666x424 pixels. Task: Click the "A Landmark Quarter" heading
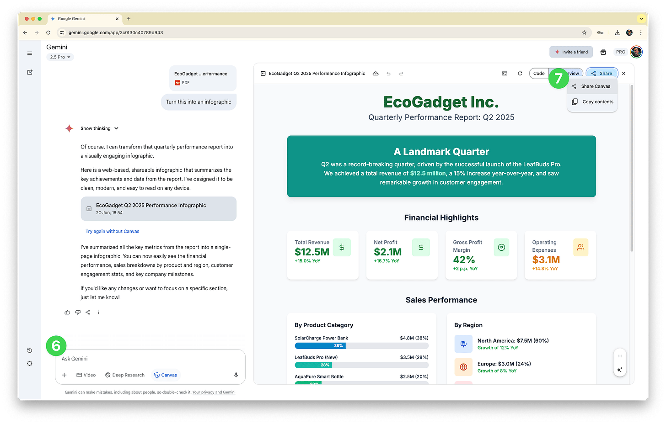(x=441, y=152)
